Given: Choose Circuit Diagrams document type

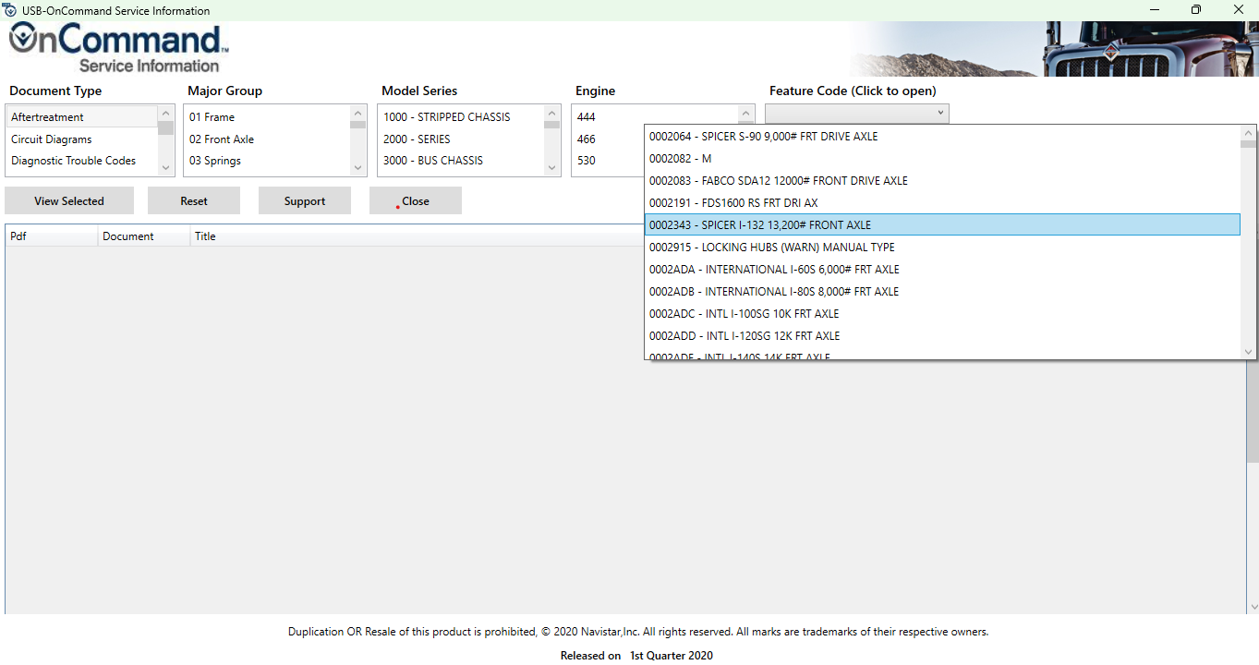Looking at the screenshot, I should (81, 139).
